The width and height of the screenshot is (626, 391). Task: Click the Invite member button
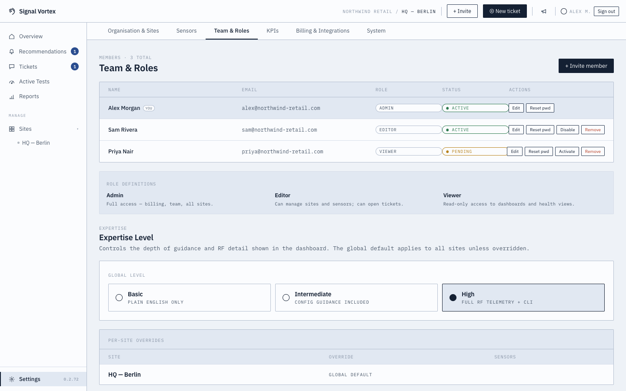[586, 66]
